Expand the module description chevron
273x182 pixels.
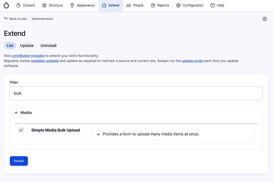98,134
